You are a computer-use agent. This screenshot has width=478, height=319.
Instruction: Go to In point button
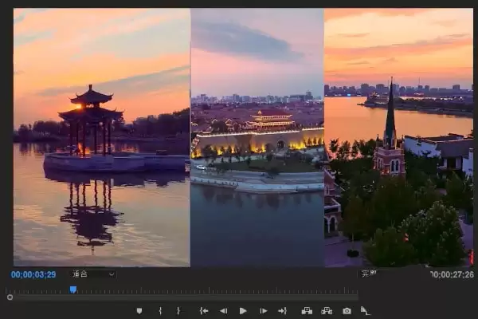click(x=204, y=311)
